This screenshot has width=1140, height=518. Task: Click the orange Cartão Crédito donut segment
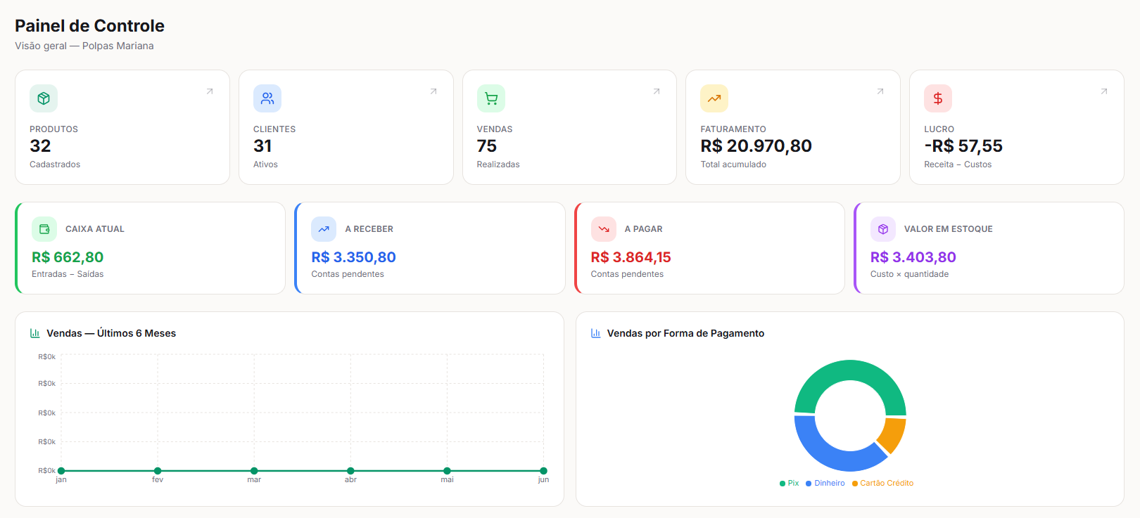tap(893, 434)
